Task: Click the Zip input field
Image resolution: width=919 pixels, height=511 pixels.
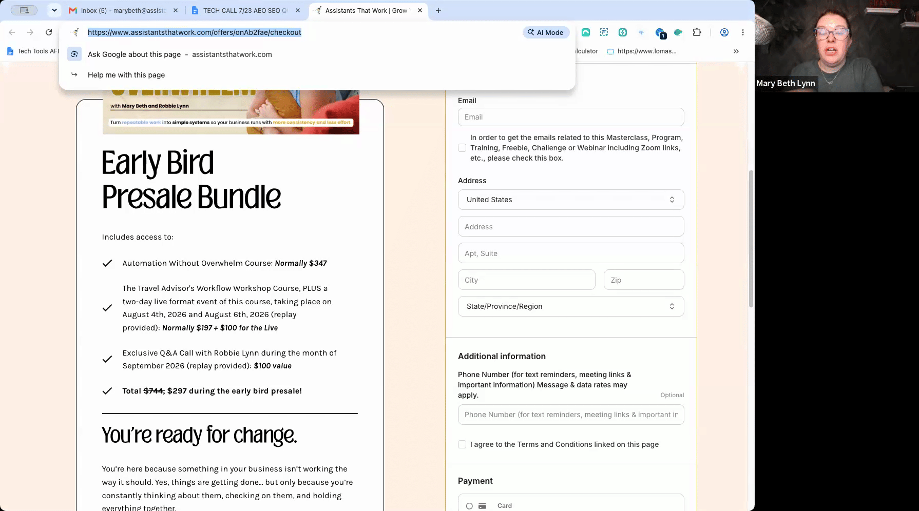Action: (644, 280)
